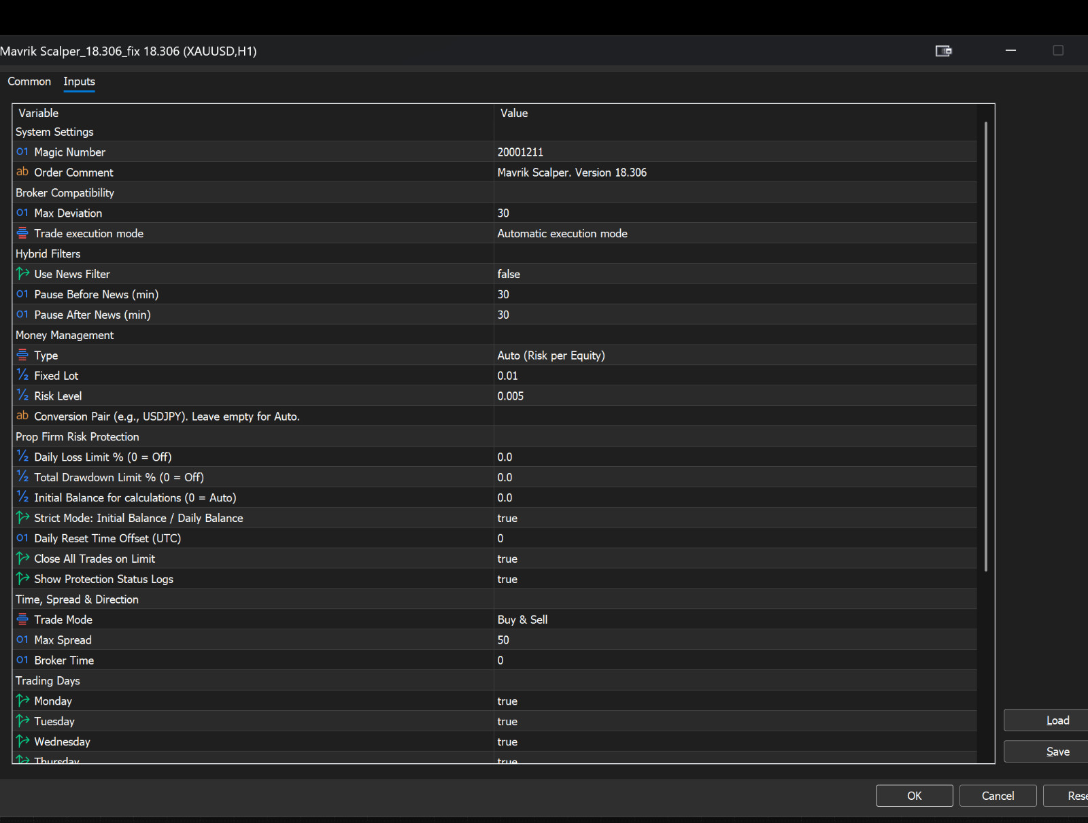Image resolution: width=1088 pixels, height=823 pixels.
Task: Toggle the Monday trading day value
Action: tap(735, 701)
